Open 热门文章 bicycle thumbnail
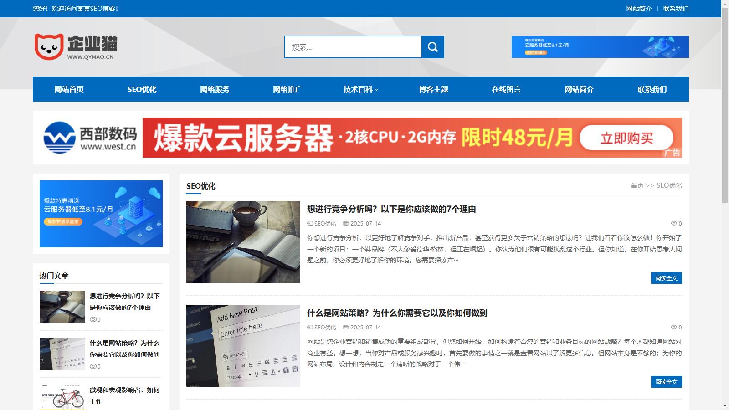Viewport: 729px width, 410px height. click(62, 397)
